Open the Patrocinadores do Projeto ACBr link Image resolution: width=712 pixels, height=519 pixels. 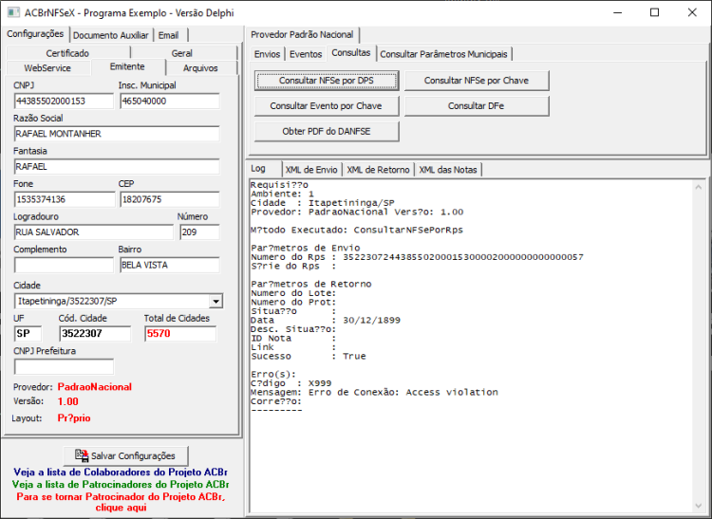[121, 485]
